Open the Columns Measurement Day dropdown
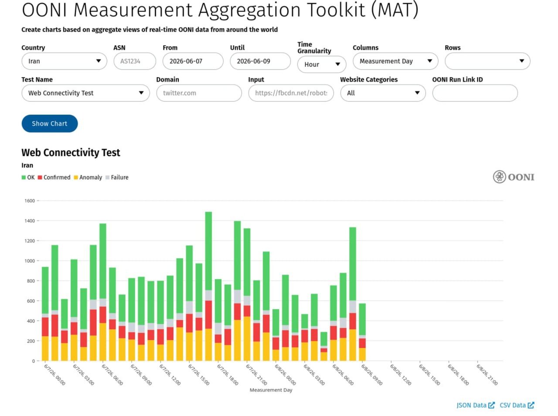Image resolution: width=558 pixels, height=416 pixels. (395, 61)
